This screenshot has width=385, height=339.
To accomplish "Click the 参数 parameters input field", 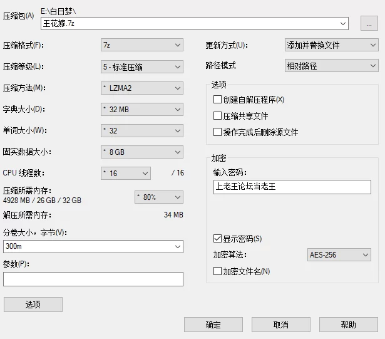I will click(x=93, y=279).
